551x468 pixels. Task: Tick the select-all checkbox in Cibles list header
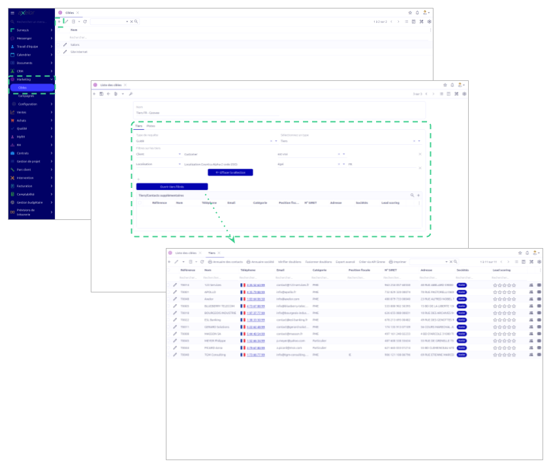coord(59,30)
